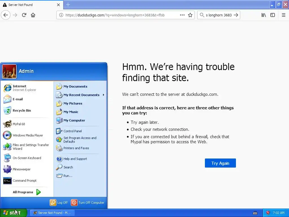Show site information icon in the address bar
289x217 pixels.
pos(61,15)
